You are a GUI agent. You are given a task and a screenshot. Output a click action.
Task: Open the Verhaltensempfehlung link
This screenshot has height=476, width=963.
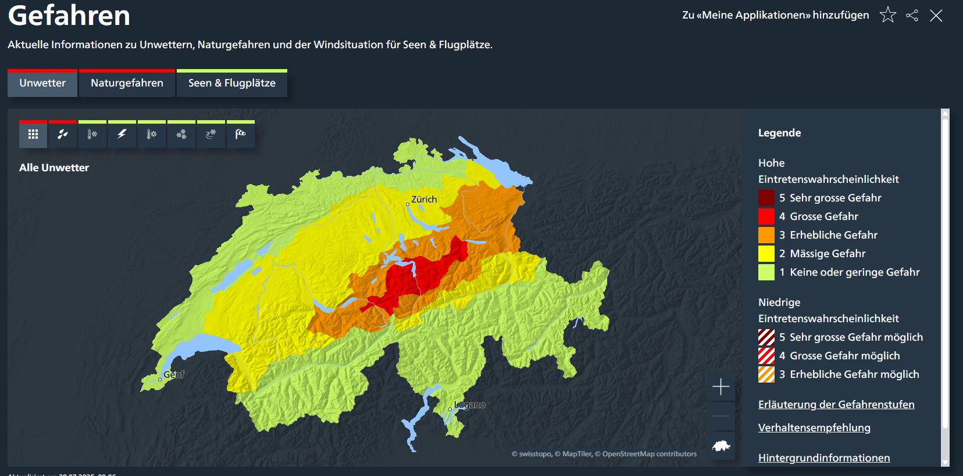[814, 428]
